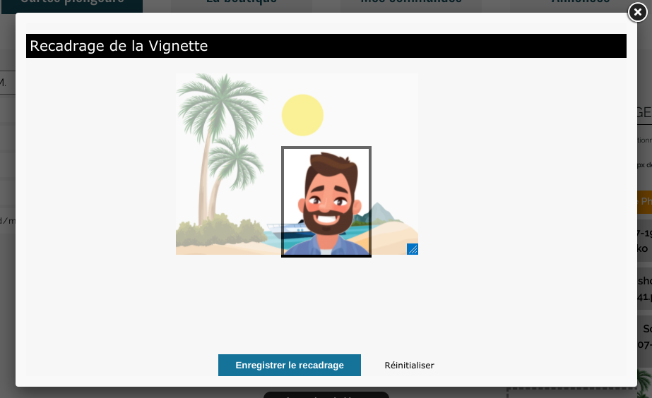Go to the Annonces tab
The width and height of the screenshot is (652, 398).
click(581, 4)
